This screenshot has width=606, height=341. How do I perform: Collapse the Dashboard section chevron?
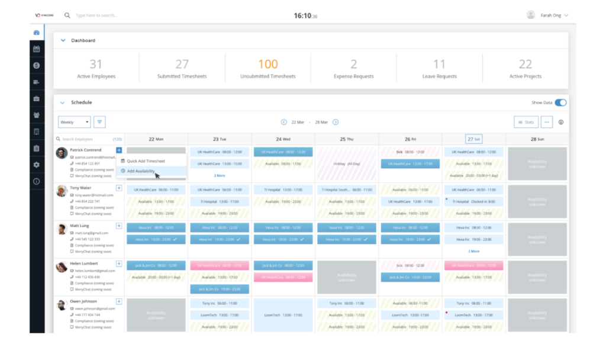click(x=63, y=41)
